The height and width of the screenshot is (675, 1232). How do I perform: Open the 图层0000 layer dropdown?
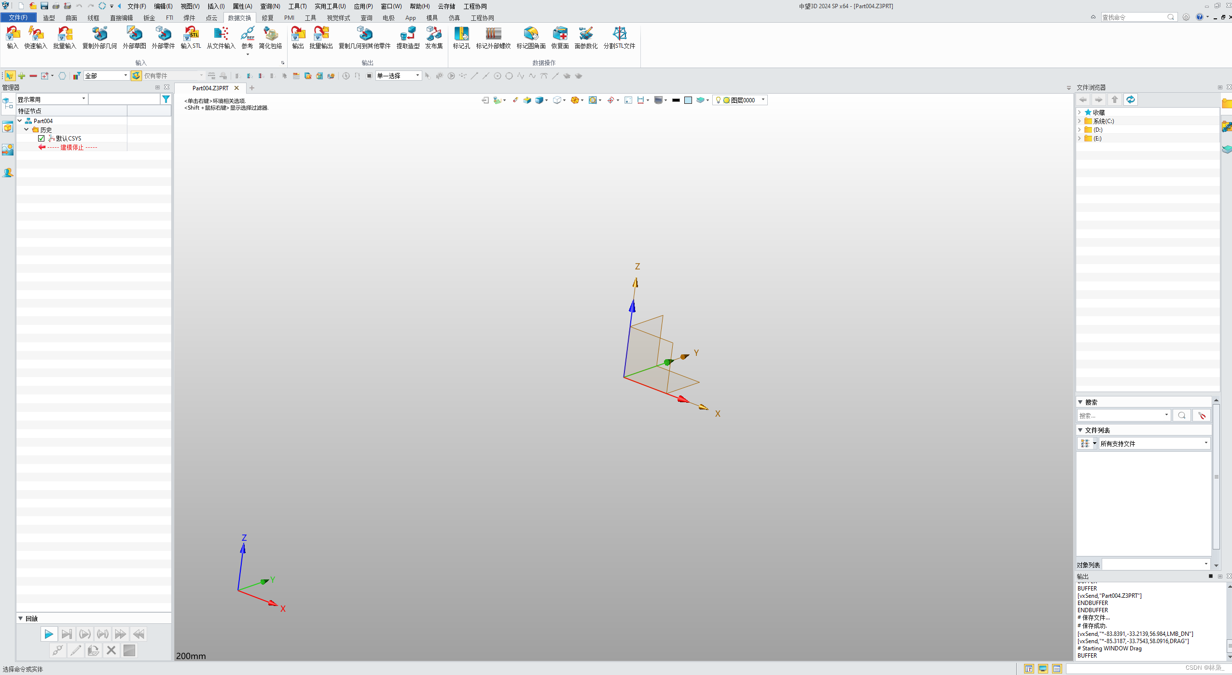763,100
